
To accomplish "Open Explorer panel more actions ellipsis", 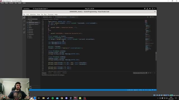I will coord(39,17).
